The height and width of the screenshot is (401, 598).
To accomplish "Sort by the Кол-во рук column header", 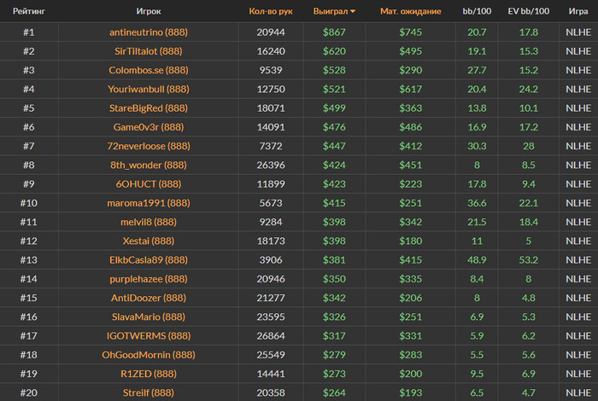I will pyautogui.click(x=271, y=11).
